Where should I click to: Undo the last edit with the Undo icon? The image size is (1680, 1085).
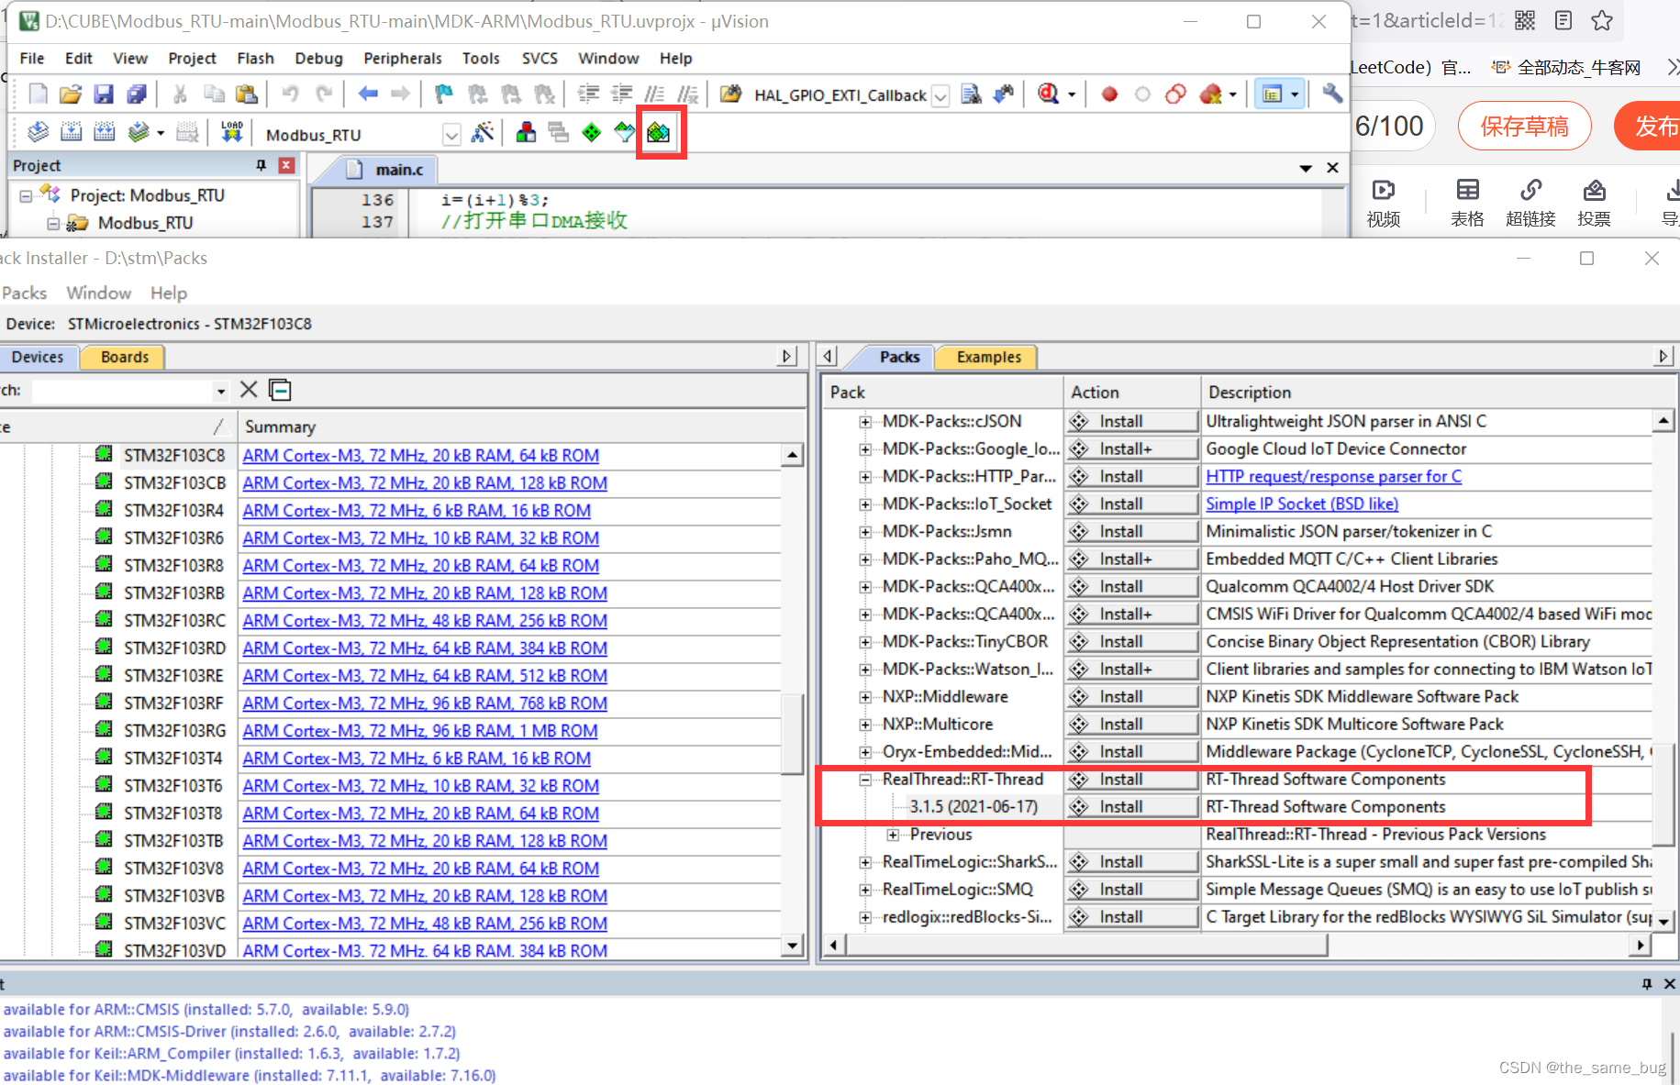[x=291, y=94]
